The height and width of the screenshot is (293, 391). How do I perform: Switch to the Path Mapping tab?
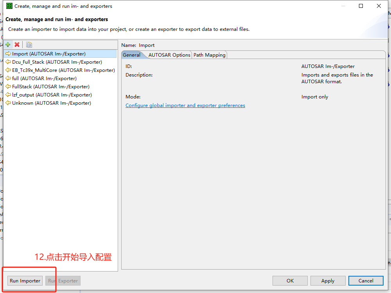pyautogui.click(x=210, y=55)
